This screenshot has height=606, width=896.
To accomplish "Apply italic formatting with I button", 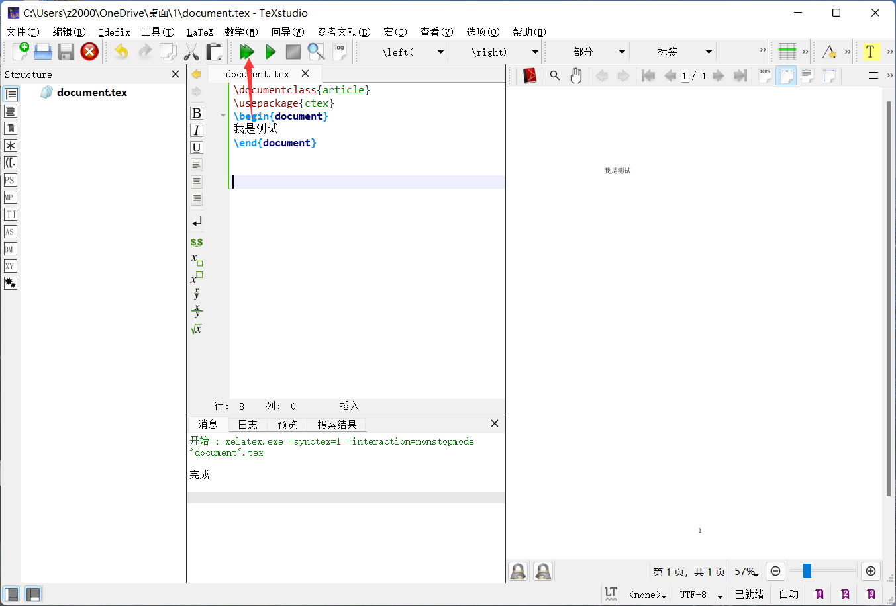I will 196,130.
